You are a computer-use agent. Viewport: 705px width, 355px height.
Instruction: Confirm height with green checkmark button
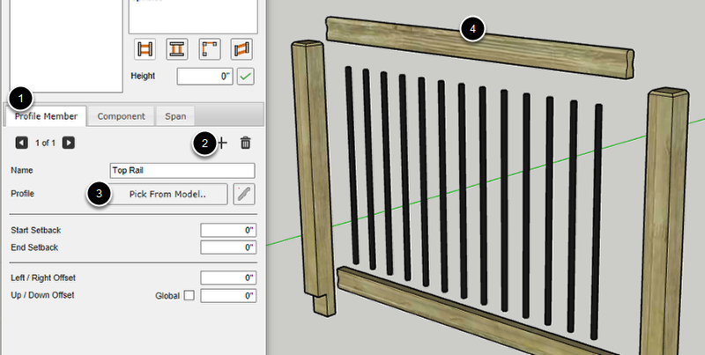[246, 77]
